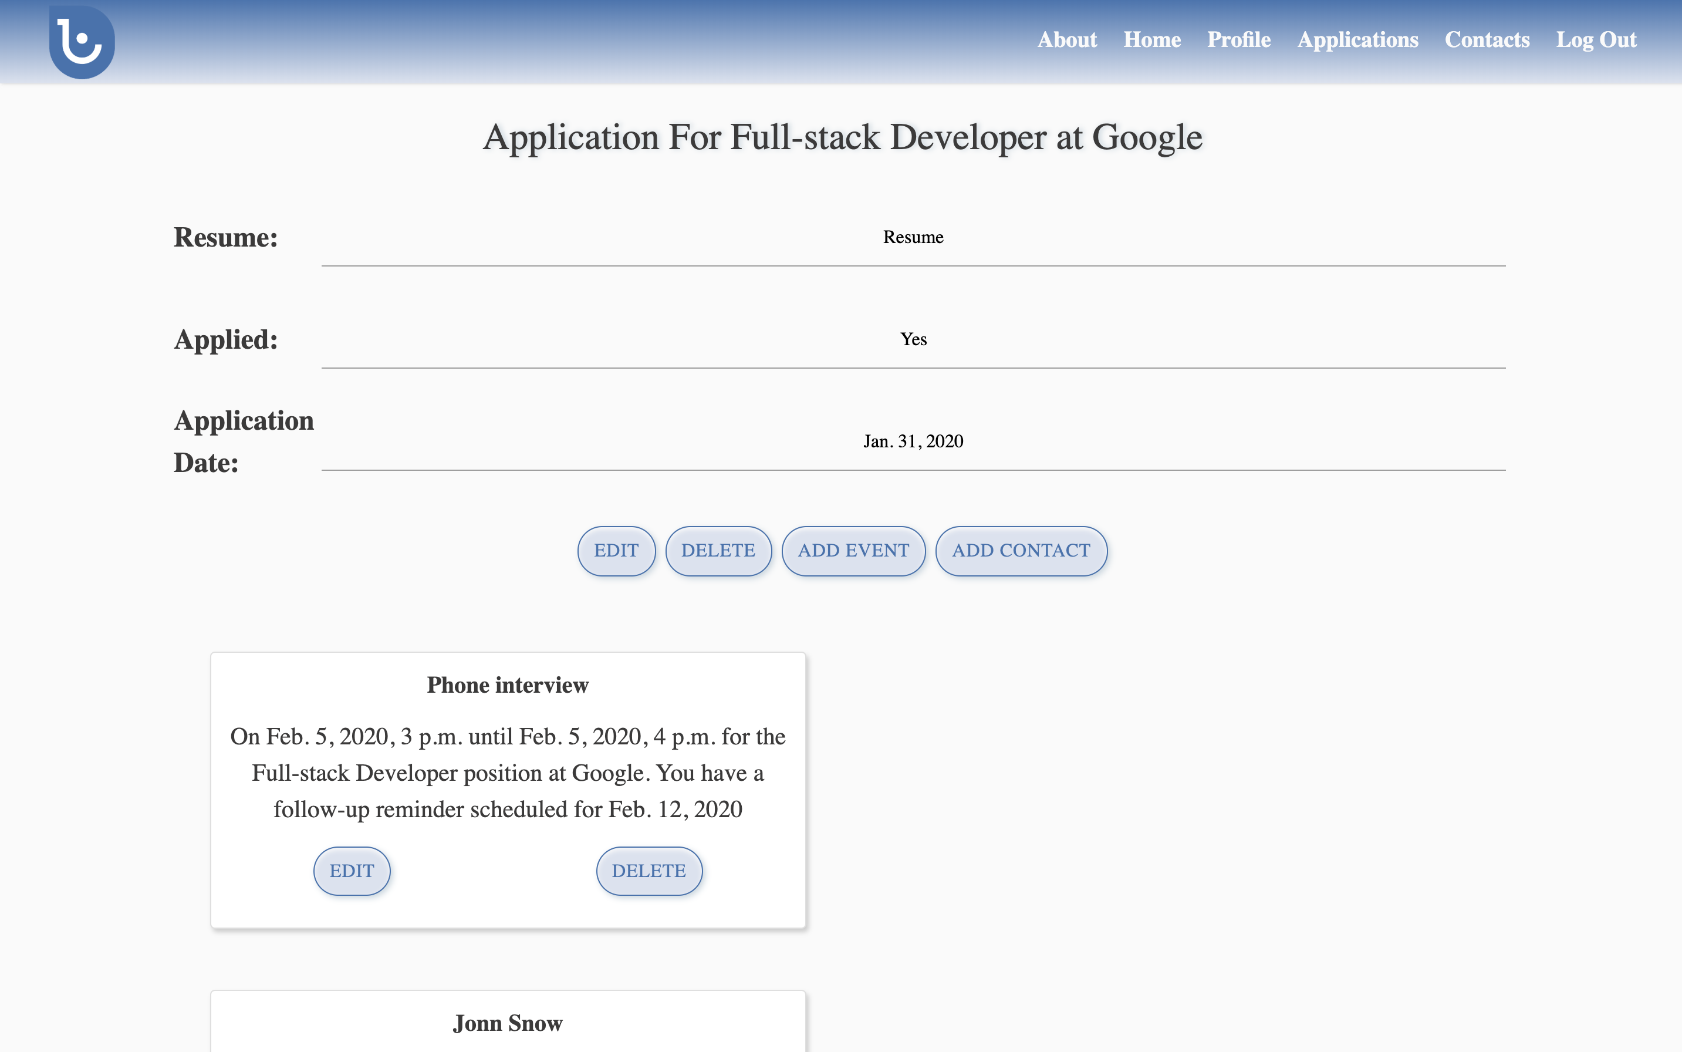The image size is (1682, 1052).
Task: Open the Resume link
Action: pos(913,237)
